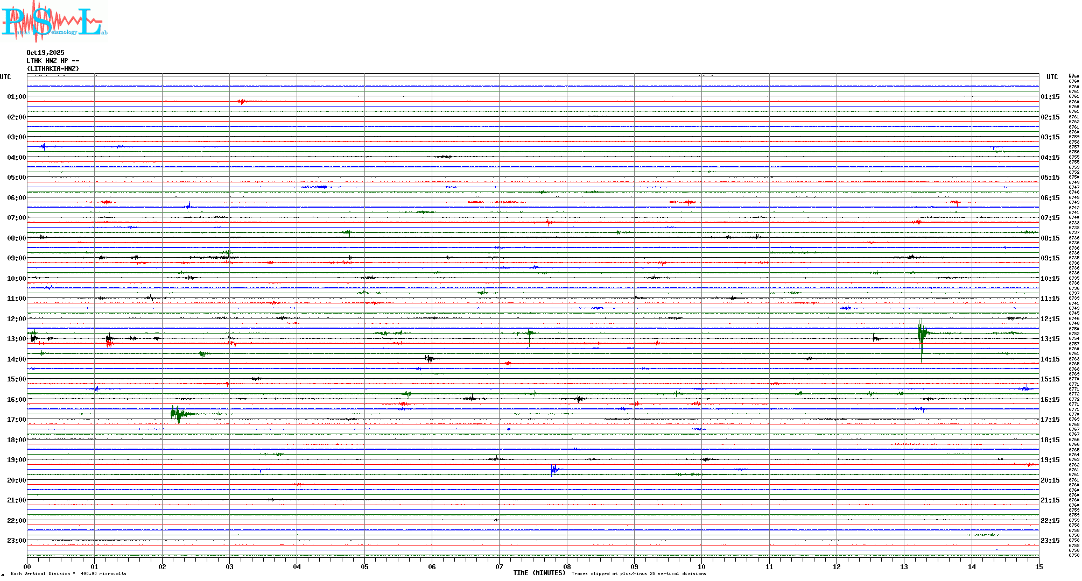
Task: Click the TIME (MINUTES) axis title
Action: 539,573
